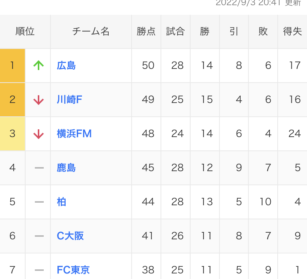Click the light yellow rank 3 cell
The image size is (307, 279).
coord(13,134)
